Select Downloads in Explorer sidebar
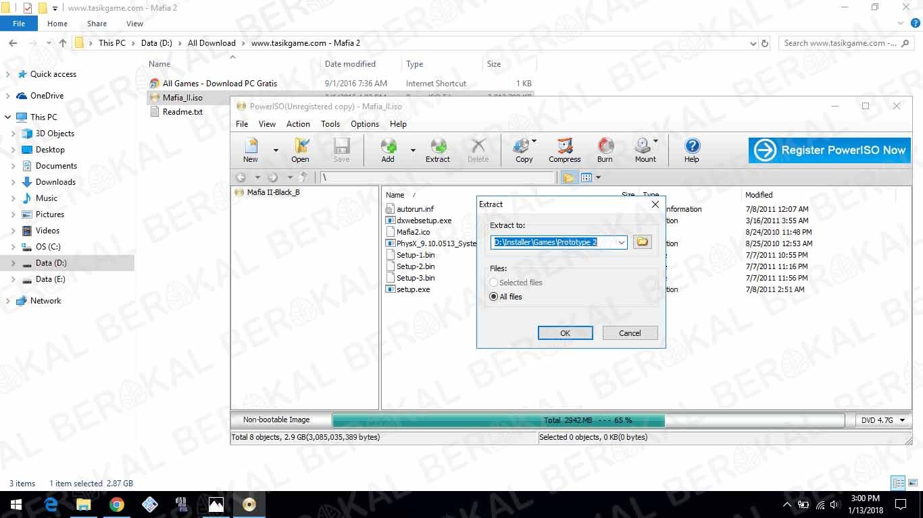The width and height of the screenshot is (923, 518). coord(55,182)
